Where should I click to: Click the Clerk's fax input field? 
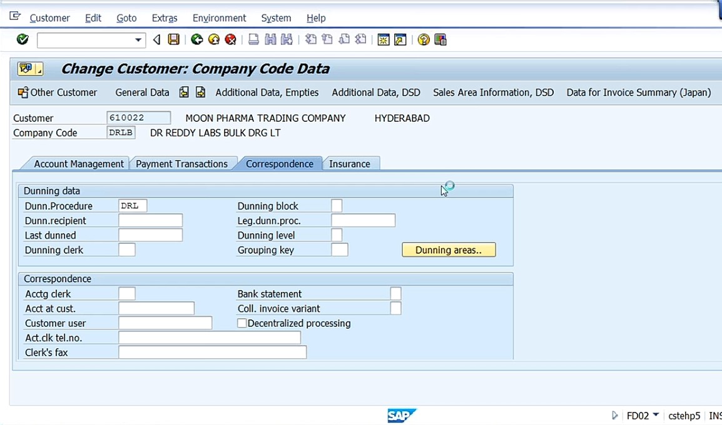tap(213, 352)
